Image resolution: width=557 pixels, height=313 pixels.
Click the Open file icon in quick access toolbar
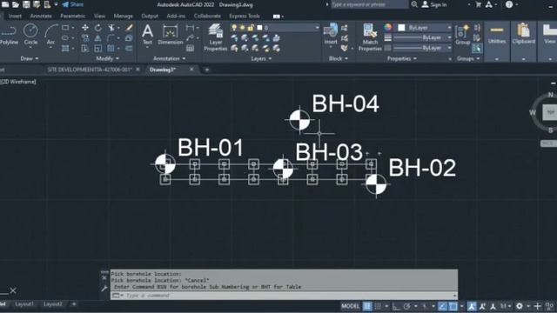point(16,4)
